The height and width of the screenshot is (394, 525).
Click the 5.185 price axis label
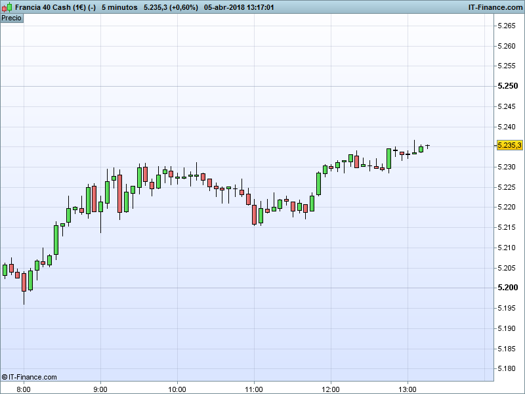pos(507,349)
